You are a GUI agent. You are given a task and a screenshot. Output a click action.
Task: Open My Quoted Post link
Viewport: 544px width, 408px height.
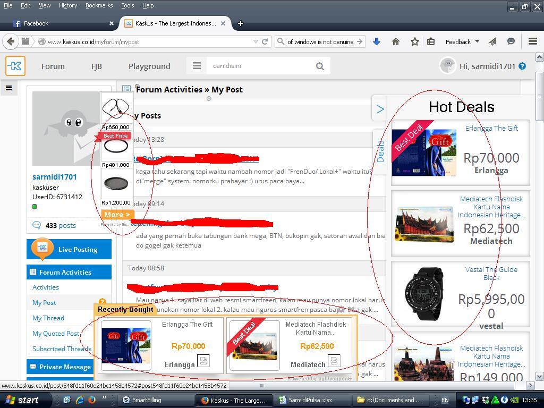pyautogui.click(x=55, y=334)
